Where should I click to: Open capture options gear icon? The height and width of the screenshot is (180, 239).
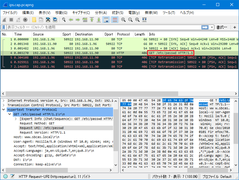pos(25,20)
